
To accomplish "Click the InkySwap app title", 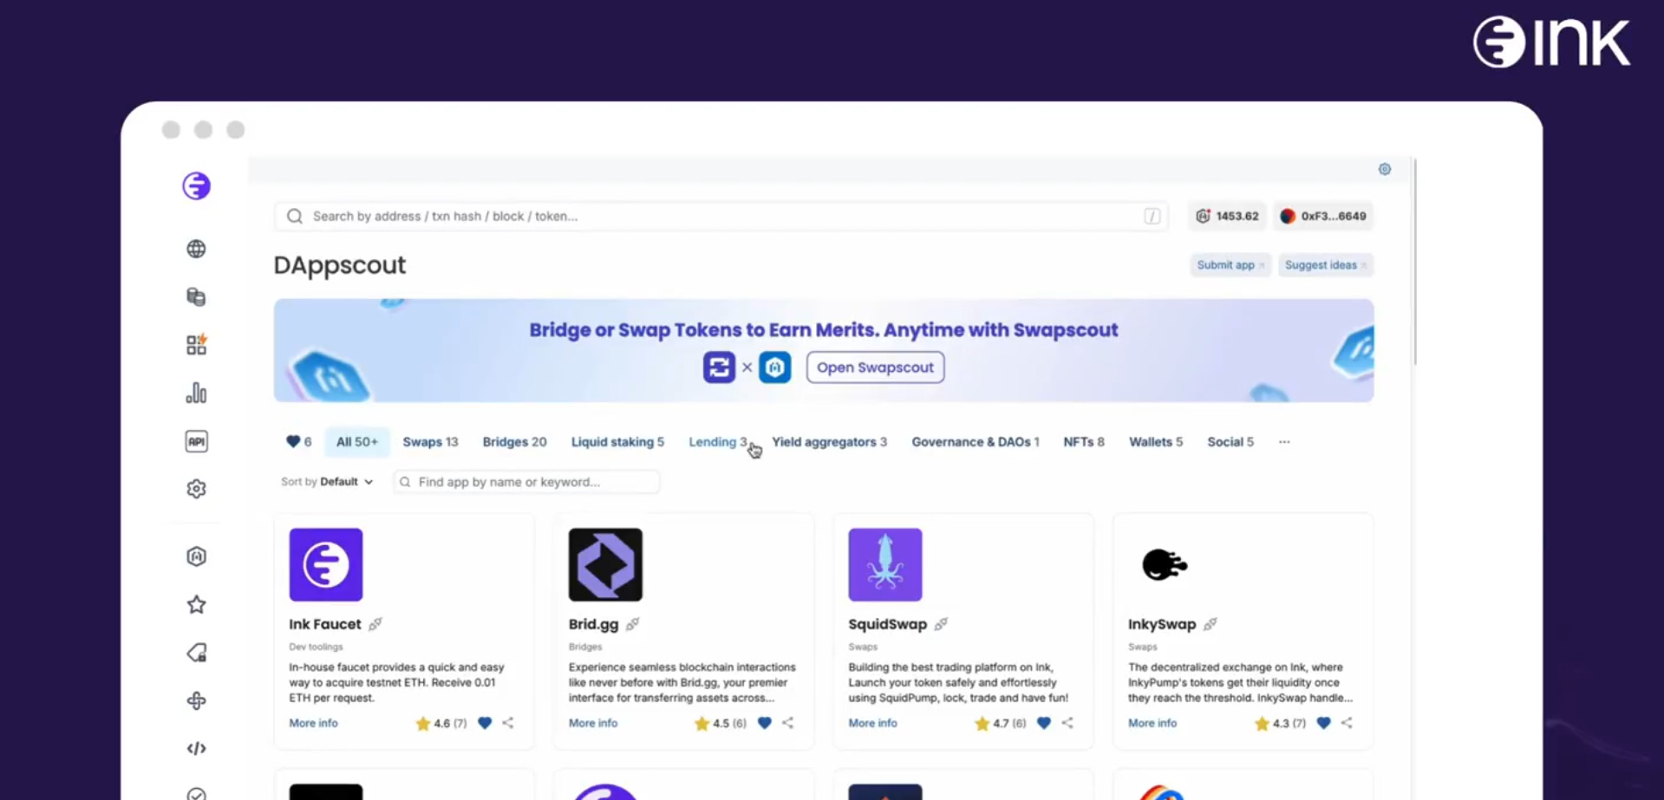I will 1162,624.
